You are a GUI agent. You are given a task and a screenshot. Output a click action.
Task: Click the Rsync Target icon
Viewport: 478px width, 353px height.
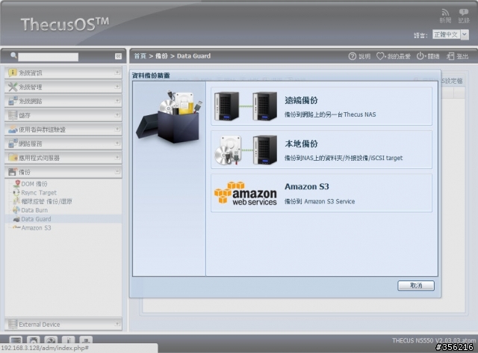coord(16,192)
